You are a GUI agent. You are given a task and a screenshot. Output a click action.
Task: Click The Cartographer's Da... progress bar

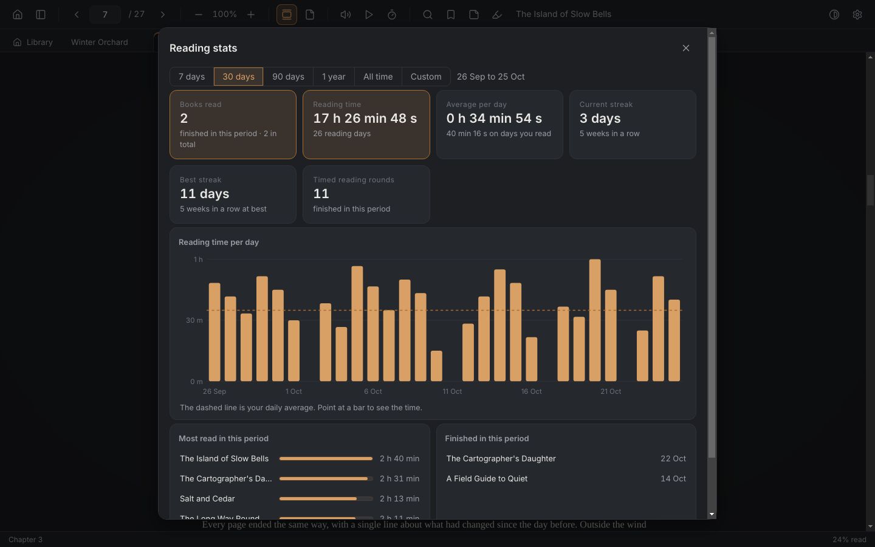326,479
